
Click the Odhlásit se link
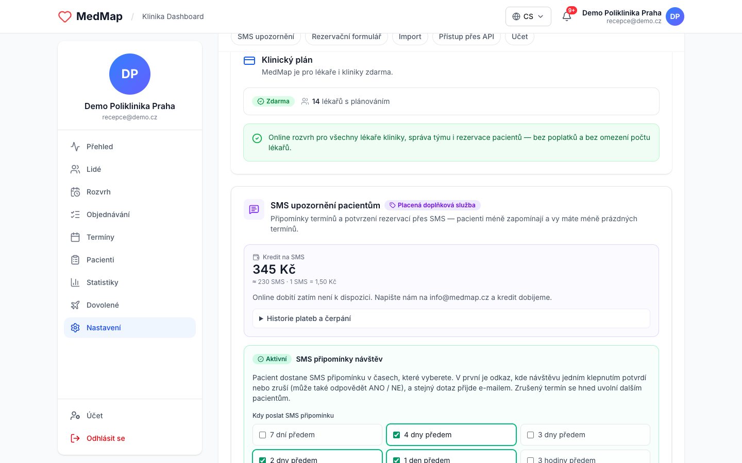(130, 438)
